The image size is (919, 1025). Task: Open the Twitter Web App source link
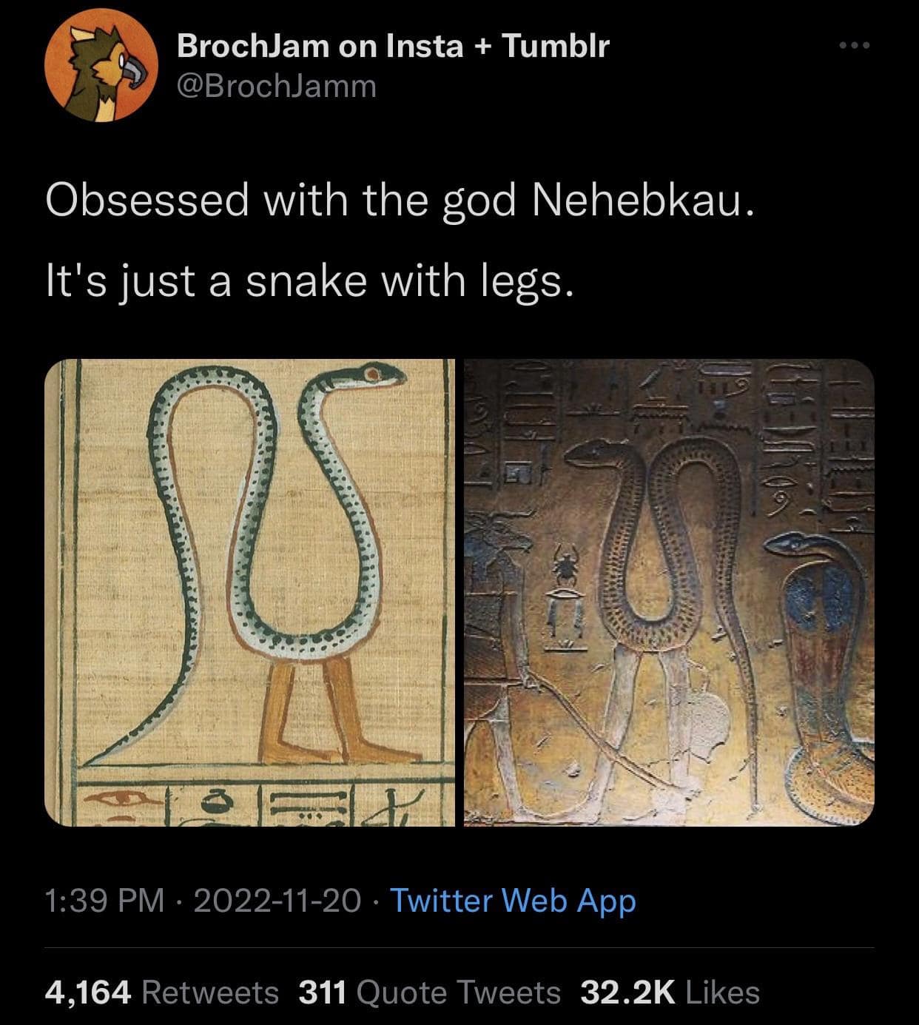point(513,901)
